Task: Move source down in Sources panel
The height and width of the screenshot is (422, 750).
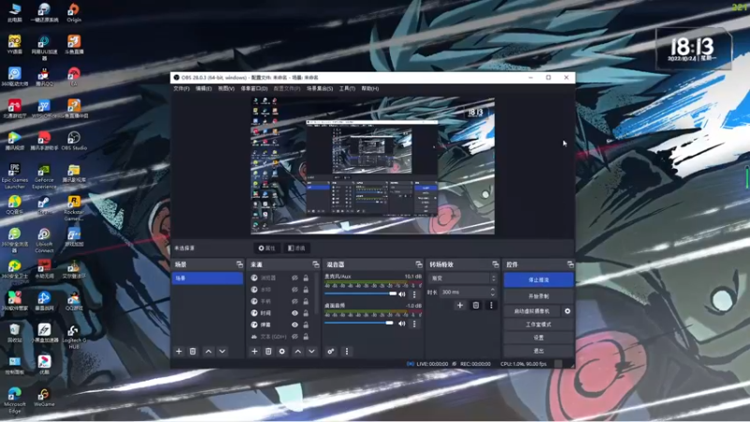Action: pyautogui.click(x=312, y=351)
